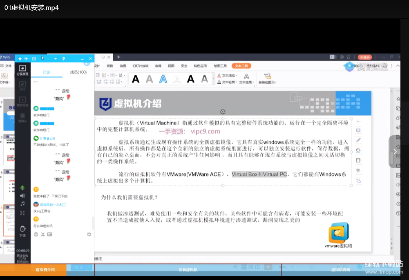
Task: Click the fullscreen arrows icon in sidebar
Action: (22, 213)
